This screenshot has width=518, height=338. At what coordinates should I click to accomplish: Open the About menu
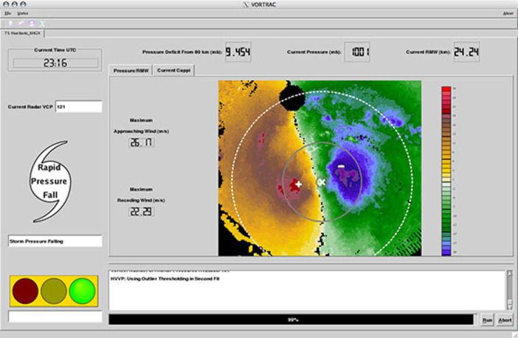pos(508,14)
